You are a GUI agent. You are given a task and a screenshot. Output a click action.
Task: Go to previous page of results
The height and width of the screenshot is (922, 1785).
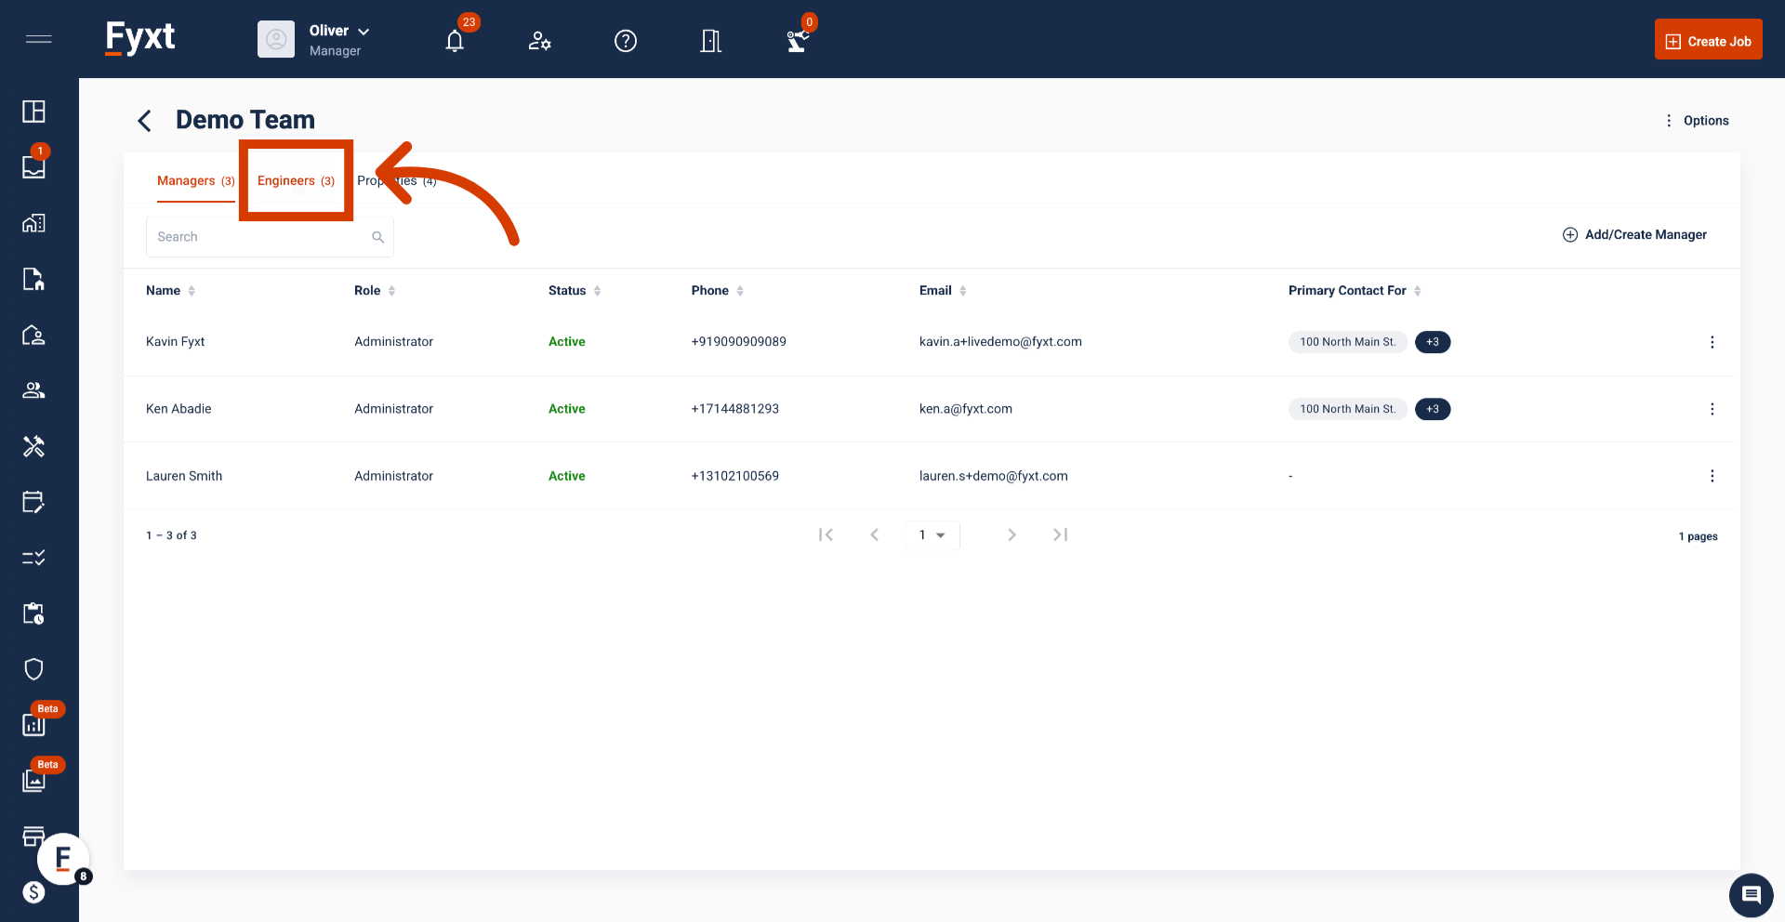click(874, 534)
